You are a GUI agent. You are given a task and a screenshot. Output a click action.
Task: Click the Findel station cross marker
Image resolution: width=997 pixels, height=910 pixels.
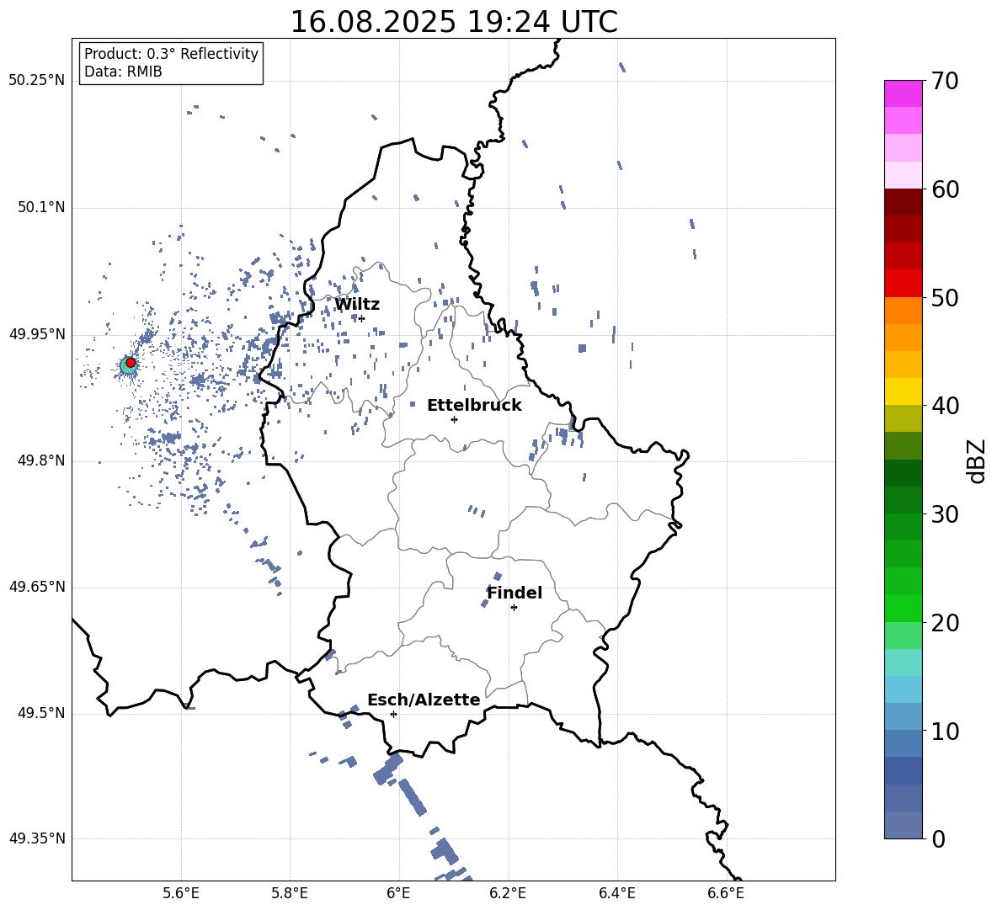[514, 608]
